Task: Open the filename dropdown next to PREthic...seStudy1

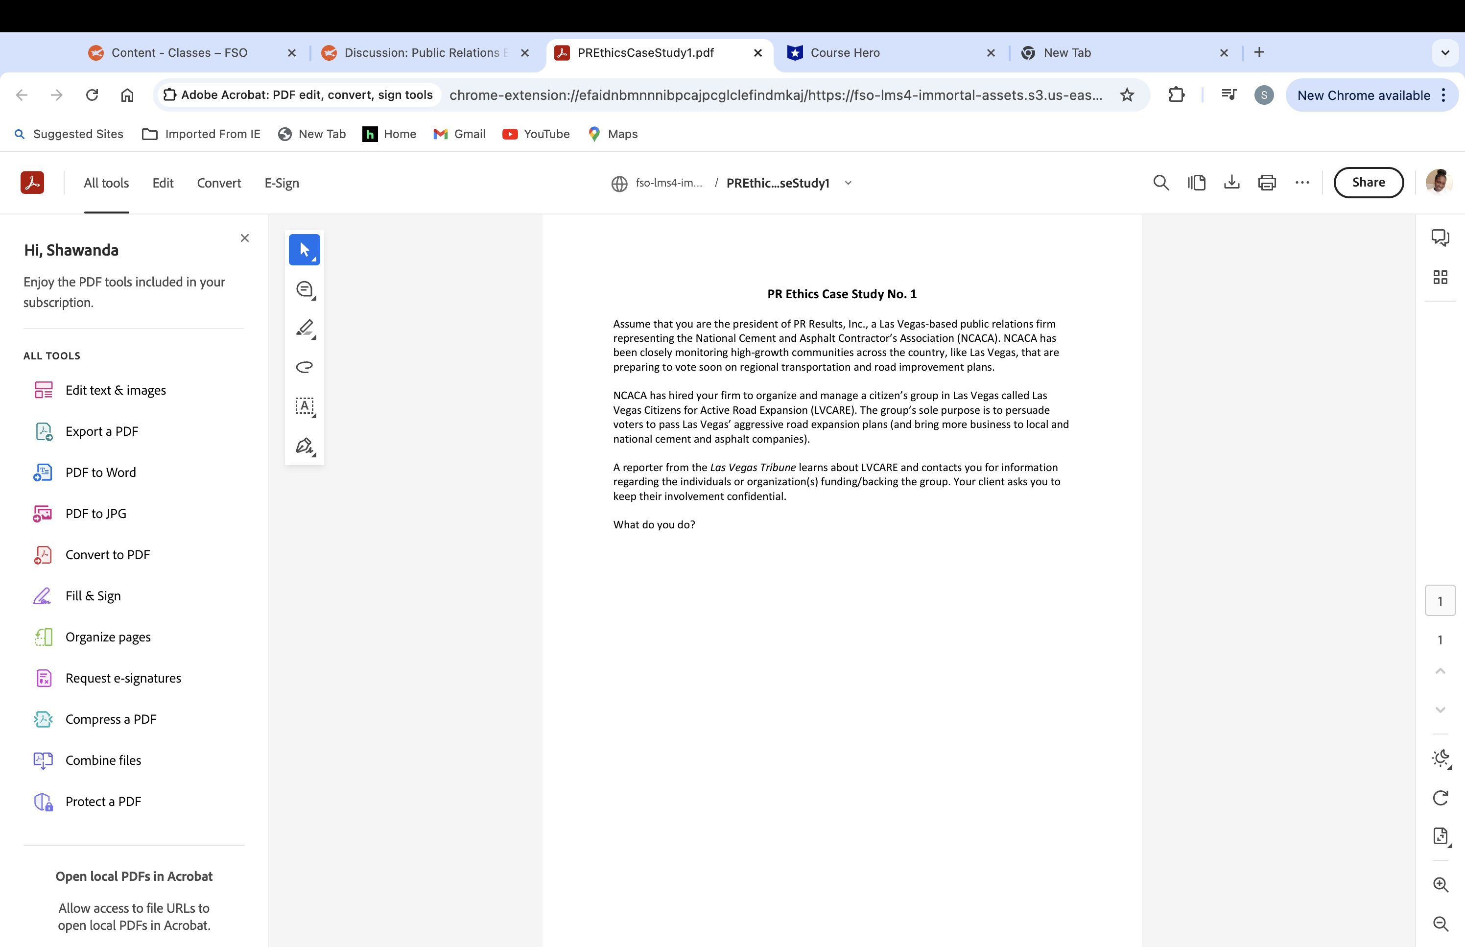Action: coord(848,183)
